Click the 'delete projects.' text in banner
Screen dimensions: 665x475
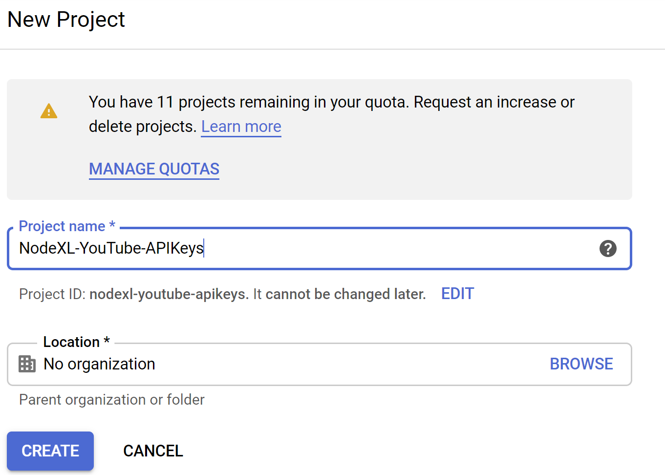coord(143,127)
